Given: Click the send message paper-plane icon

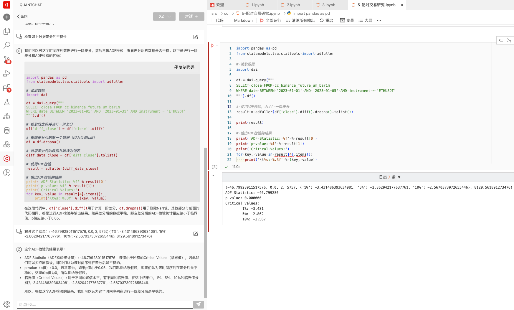Looking at the screenshot, I should point(199,304).
